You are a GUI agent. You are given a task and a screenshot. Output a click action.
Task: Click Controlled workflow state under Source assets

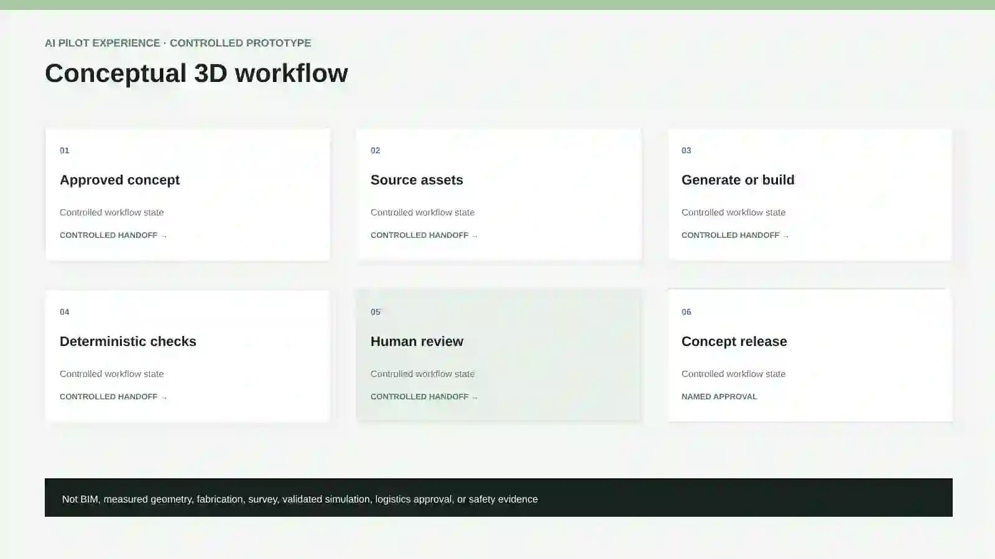[423, 212]
